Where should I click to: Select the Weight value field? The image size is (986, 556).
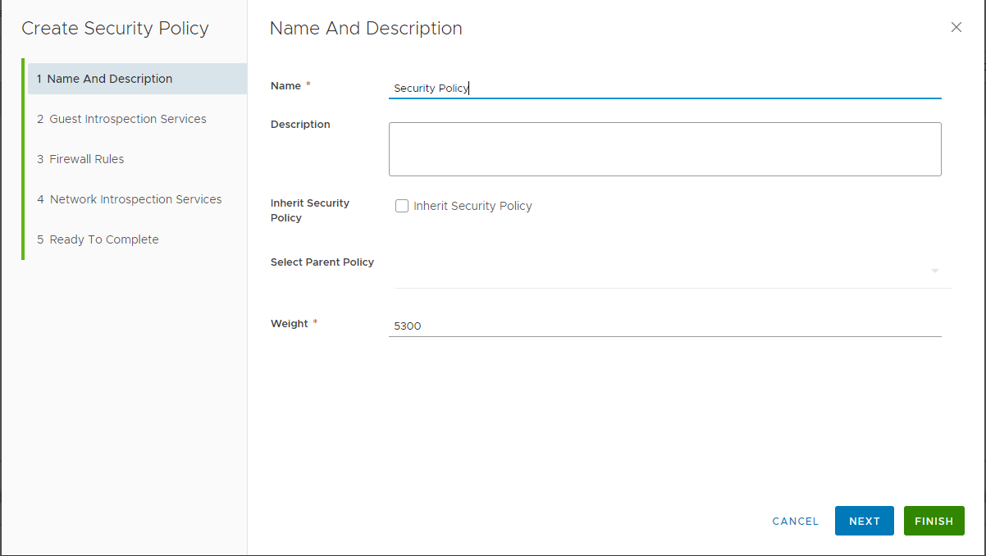click(664, 326)
